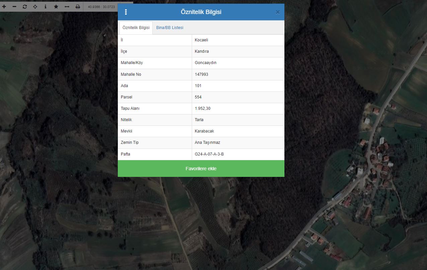Image resolution: width=427 pixels, height=270 pixels.
Task: Open the three-dot menu in dialog header
Action: (126, 12)
